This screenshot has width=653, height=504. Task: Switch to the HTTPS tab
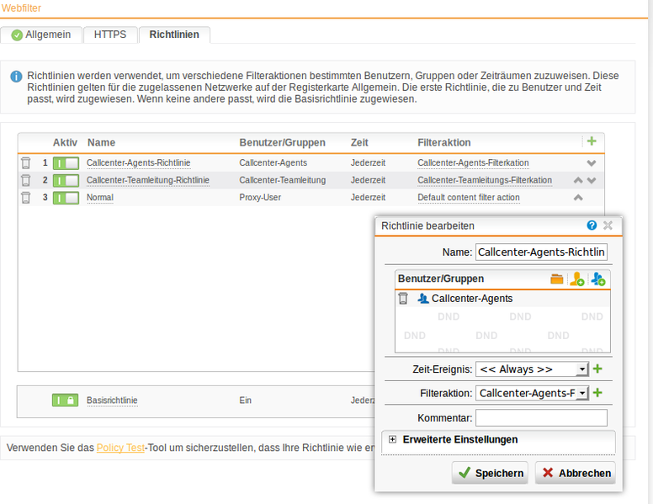110,34
